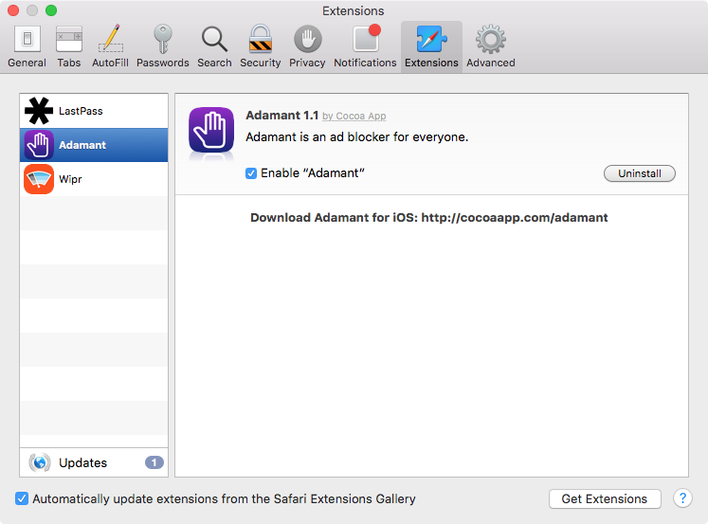Open the Privacy preferences pane
Image resolution: width=708 pixels, height=524 pixels.
(x=307, y=46)
